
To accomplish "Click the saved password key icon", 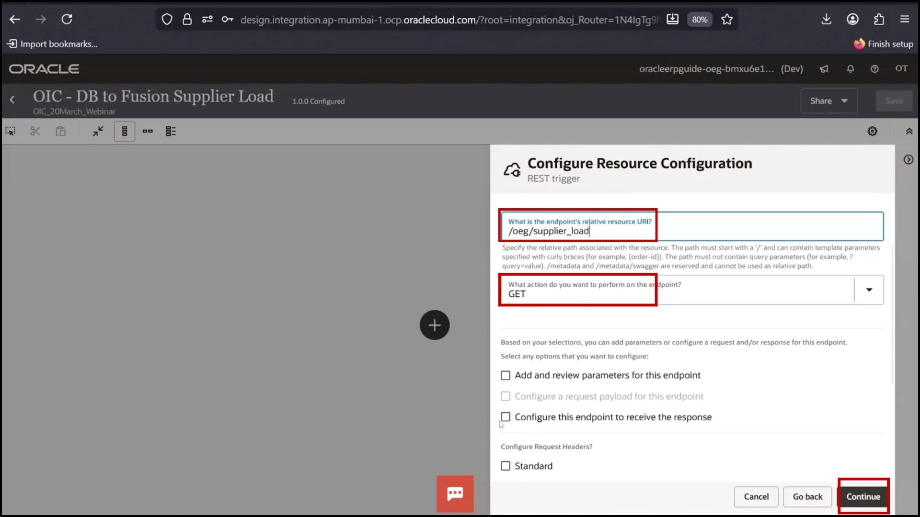I will tap(227, 20).
